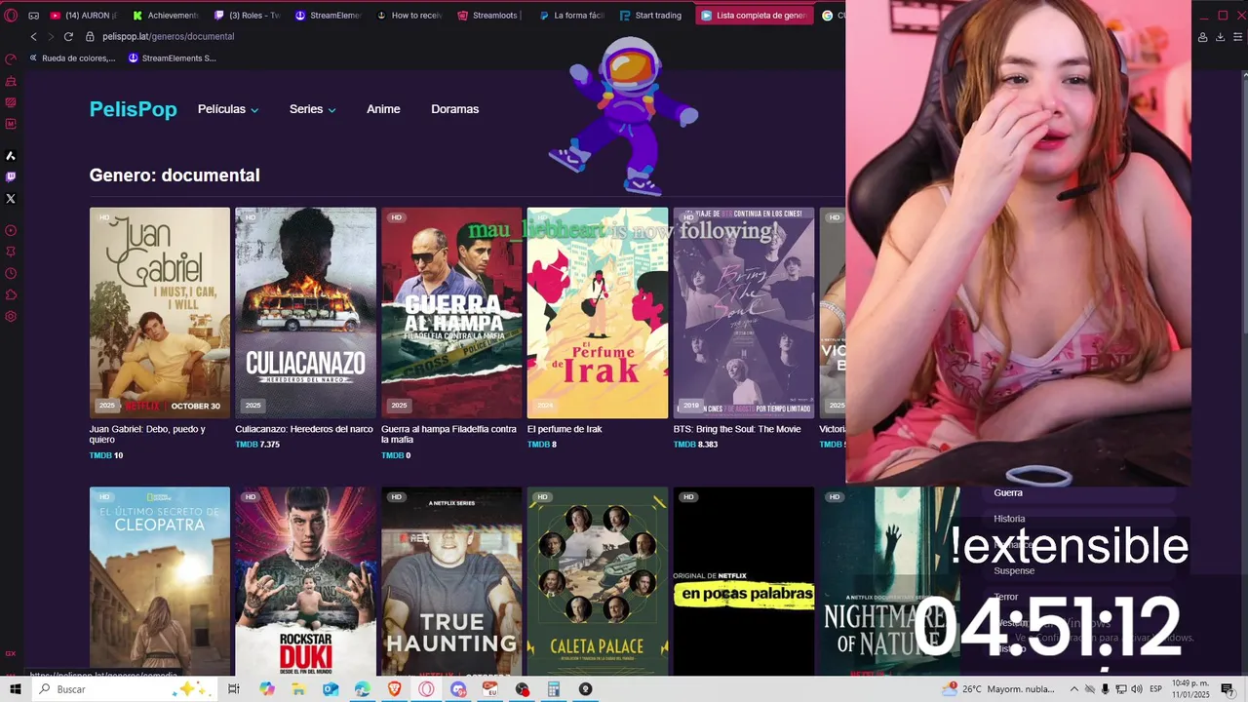
Task: Open El Perfume de Irak poster
Action: pyautogui.click(x=598, y=313)
